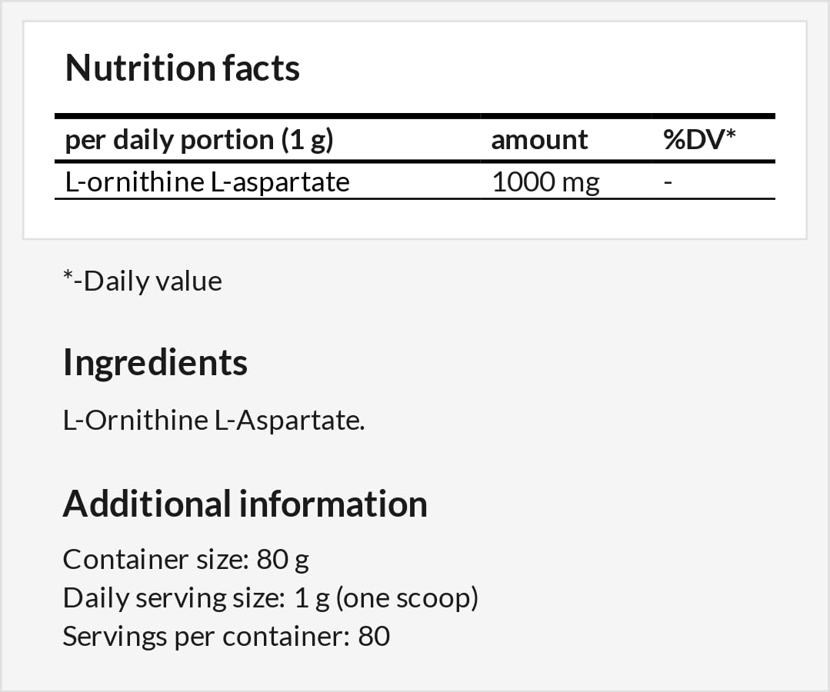Click the "amount" column header
830x692 pixels.
[539, 140]
